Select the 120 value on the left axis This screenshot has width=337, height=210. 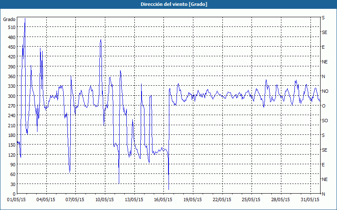tap(12, 155)
